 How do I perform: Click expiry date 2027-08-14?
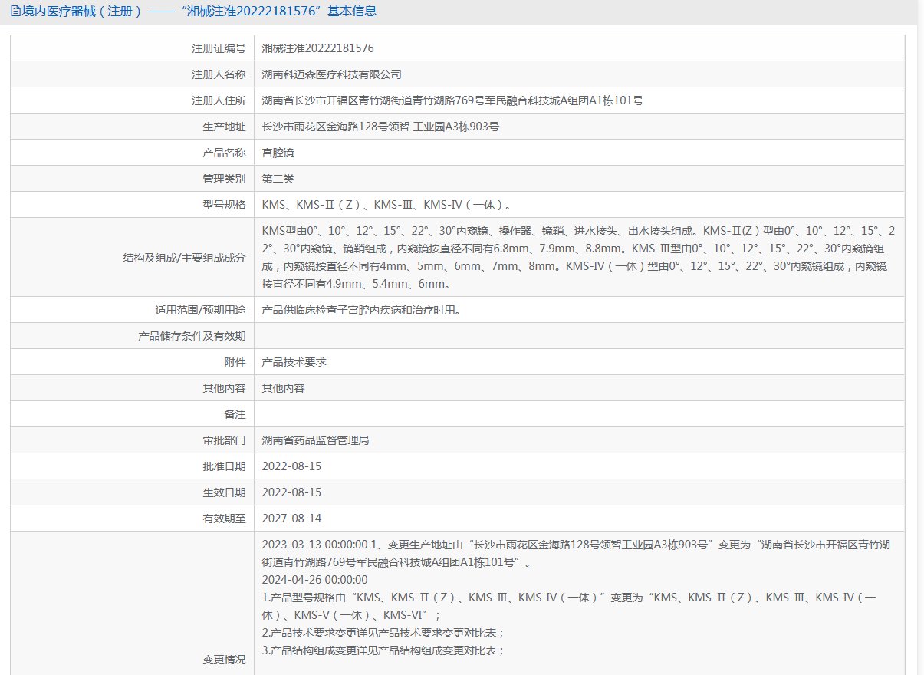pos(291,519)
